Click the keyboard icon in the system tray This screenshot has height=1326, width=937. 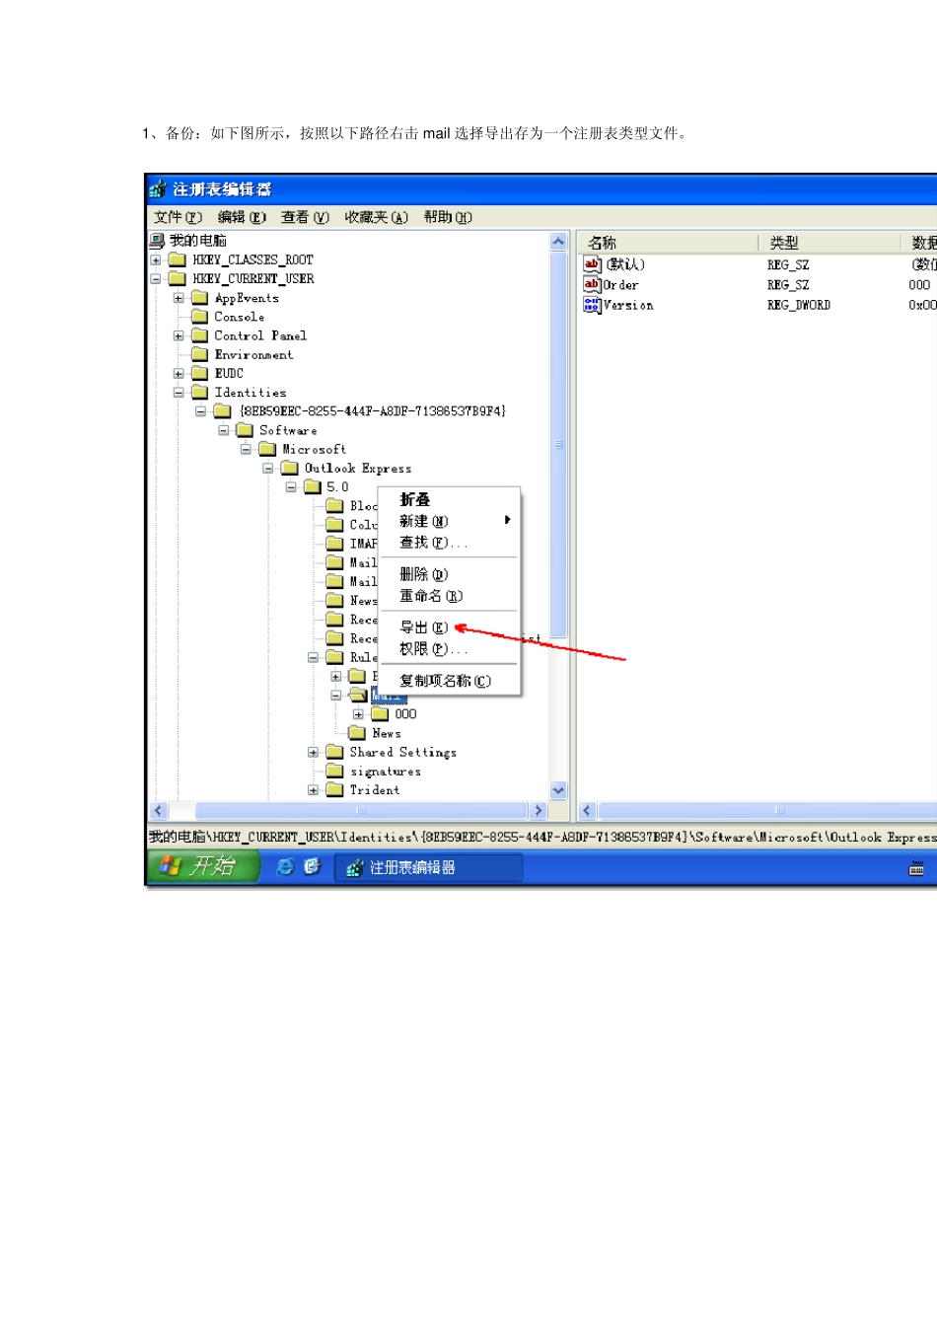(916, 868)
